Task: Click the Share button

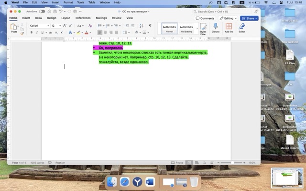Action: click(249, 18)
